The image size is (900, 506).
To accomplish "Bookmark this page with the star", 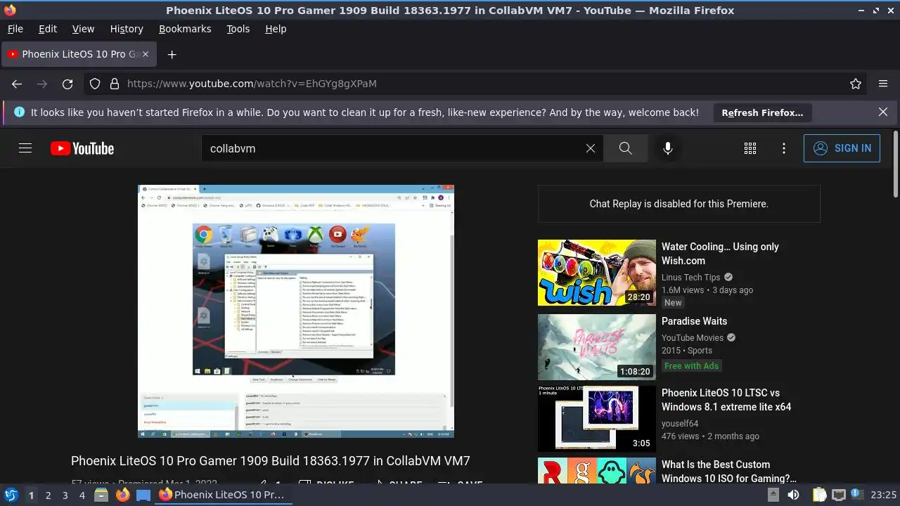I will pyautogui.click(x=856, y=84).
